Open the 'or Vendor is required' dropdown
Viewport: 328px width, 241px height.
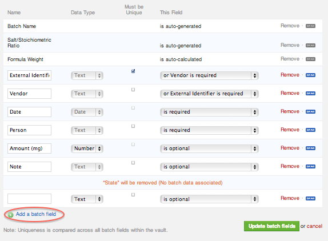tap(209, 75)
